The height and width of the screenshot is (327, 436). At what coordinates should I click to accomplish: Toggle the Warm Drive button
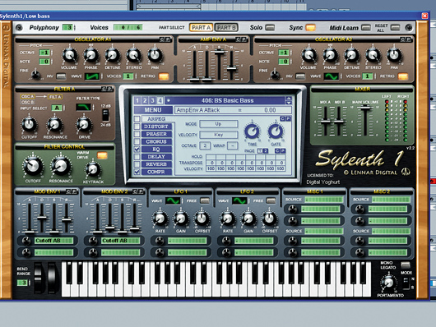point(102,155)
